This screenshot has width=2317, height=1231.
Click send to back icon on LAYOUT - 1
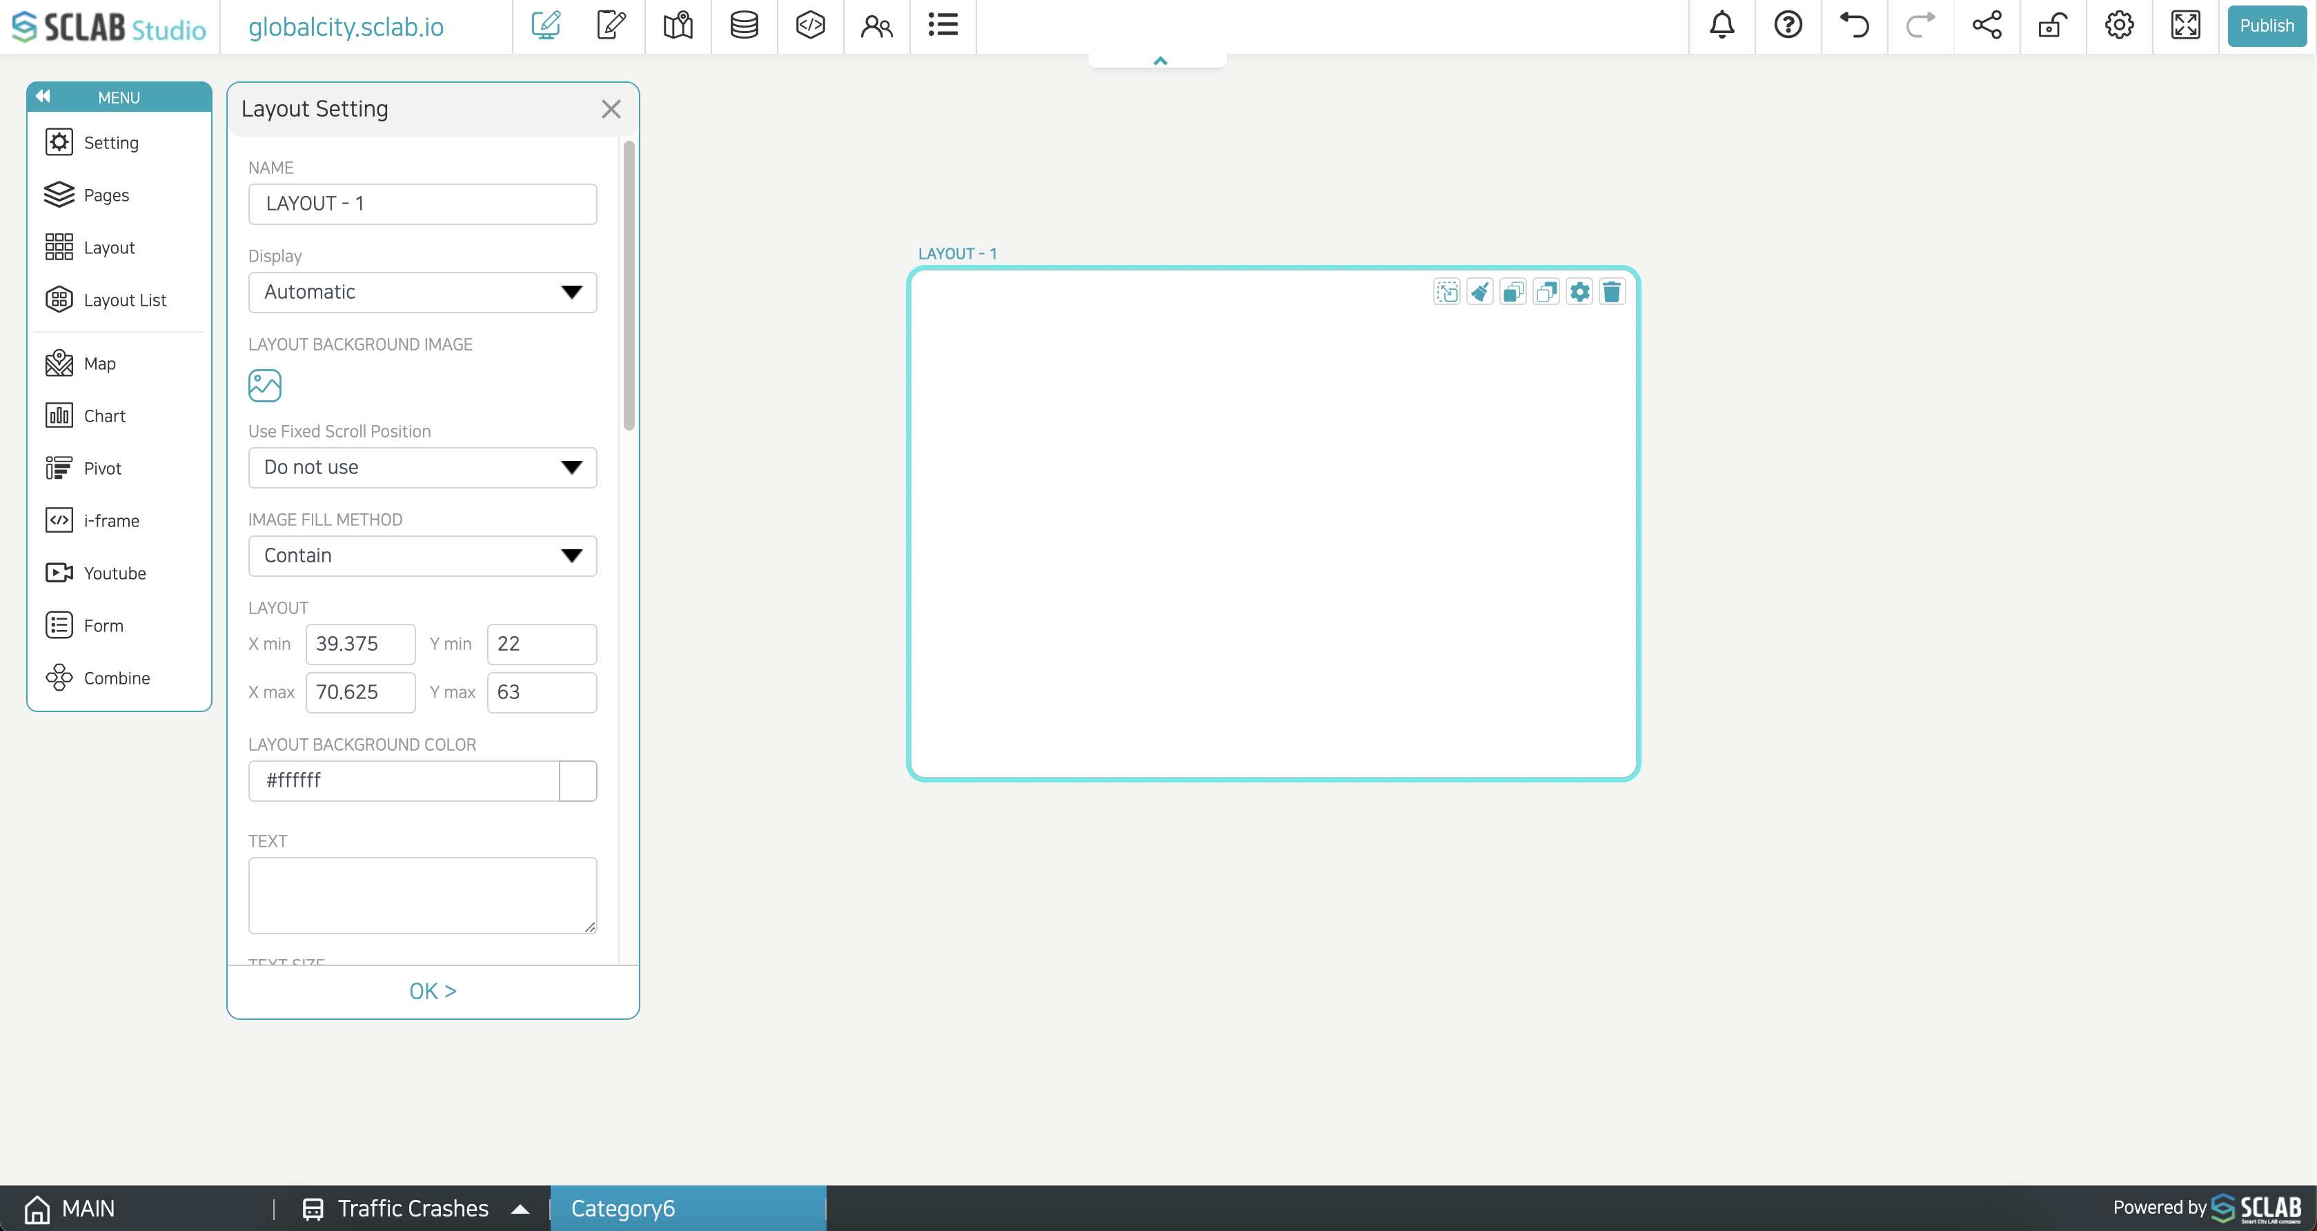pos(1546,293)
